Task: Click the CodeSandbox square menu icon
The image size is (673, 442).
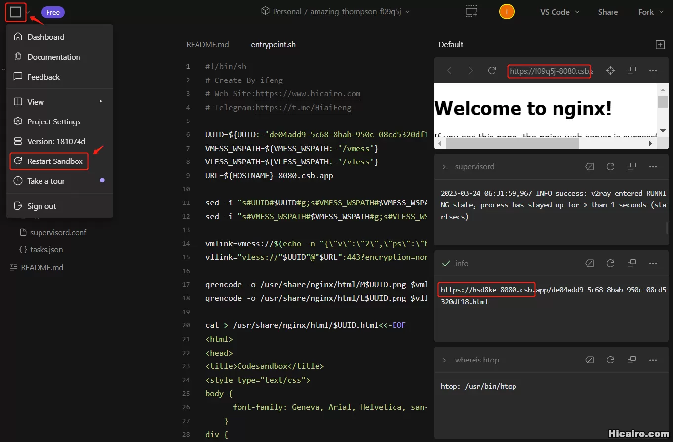Action: (x=15, y=12)
